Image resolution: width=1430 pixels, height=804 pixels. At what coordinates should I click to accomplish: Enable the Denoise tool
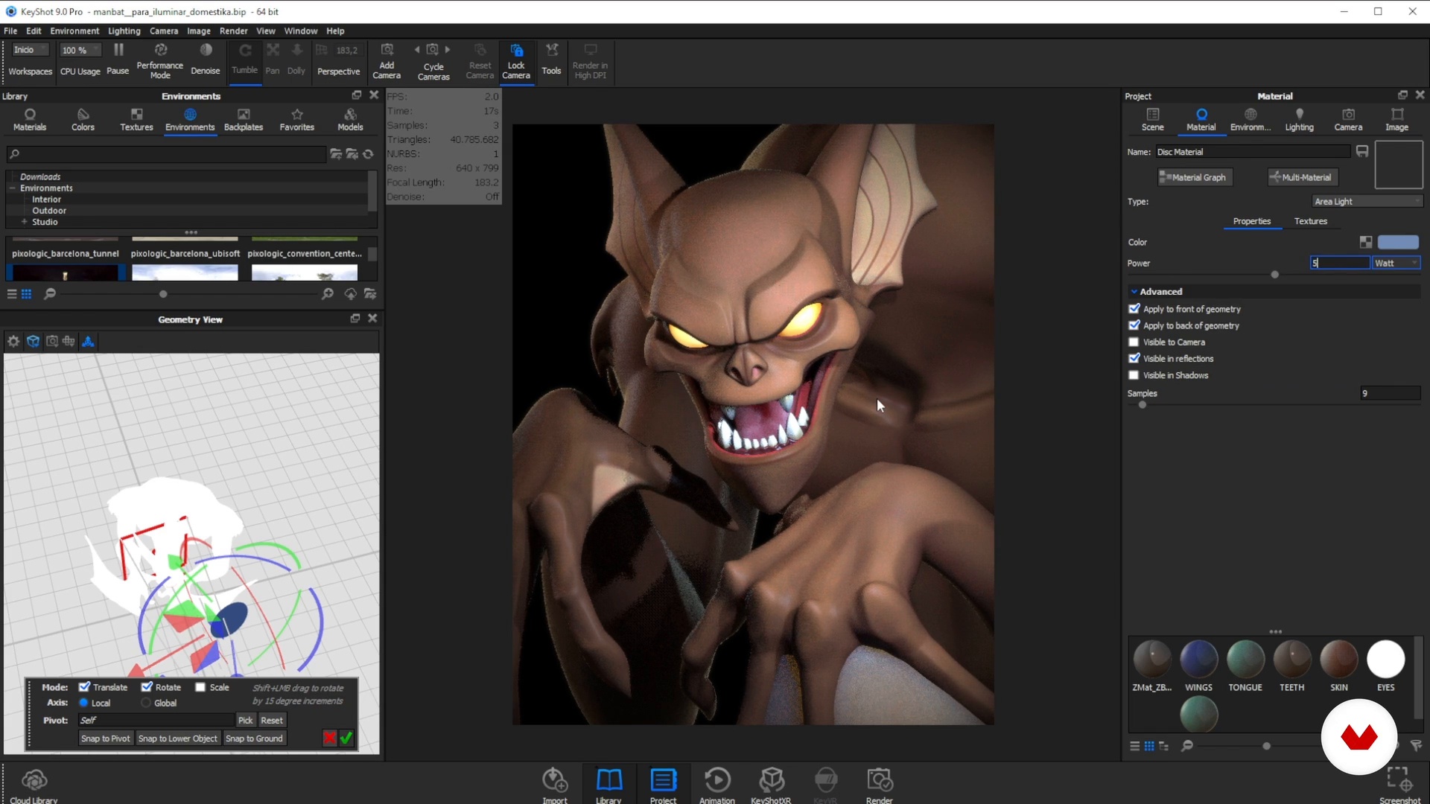coord(206,60)
